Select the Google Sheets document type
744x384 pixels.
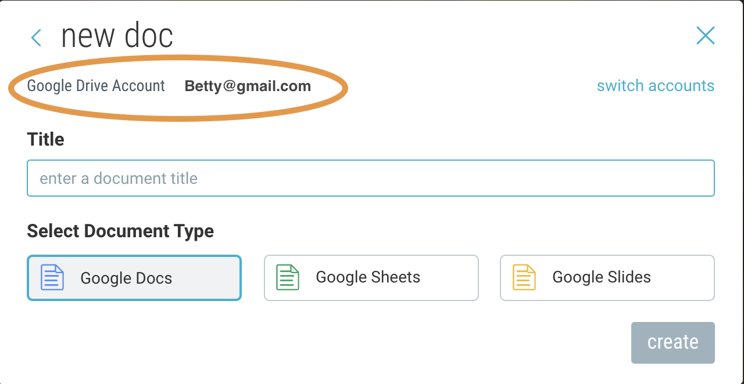371,278
